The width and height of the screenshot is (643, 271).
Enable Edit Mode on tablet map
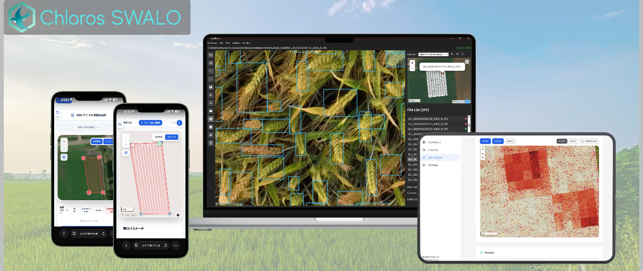(x=589, y=141)
